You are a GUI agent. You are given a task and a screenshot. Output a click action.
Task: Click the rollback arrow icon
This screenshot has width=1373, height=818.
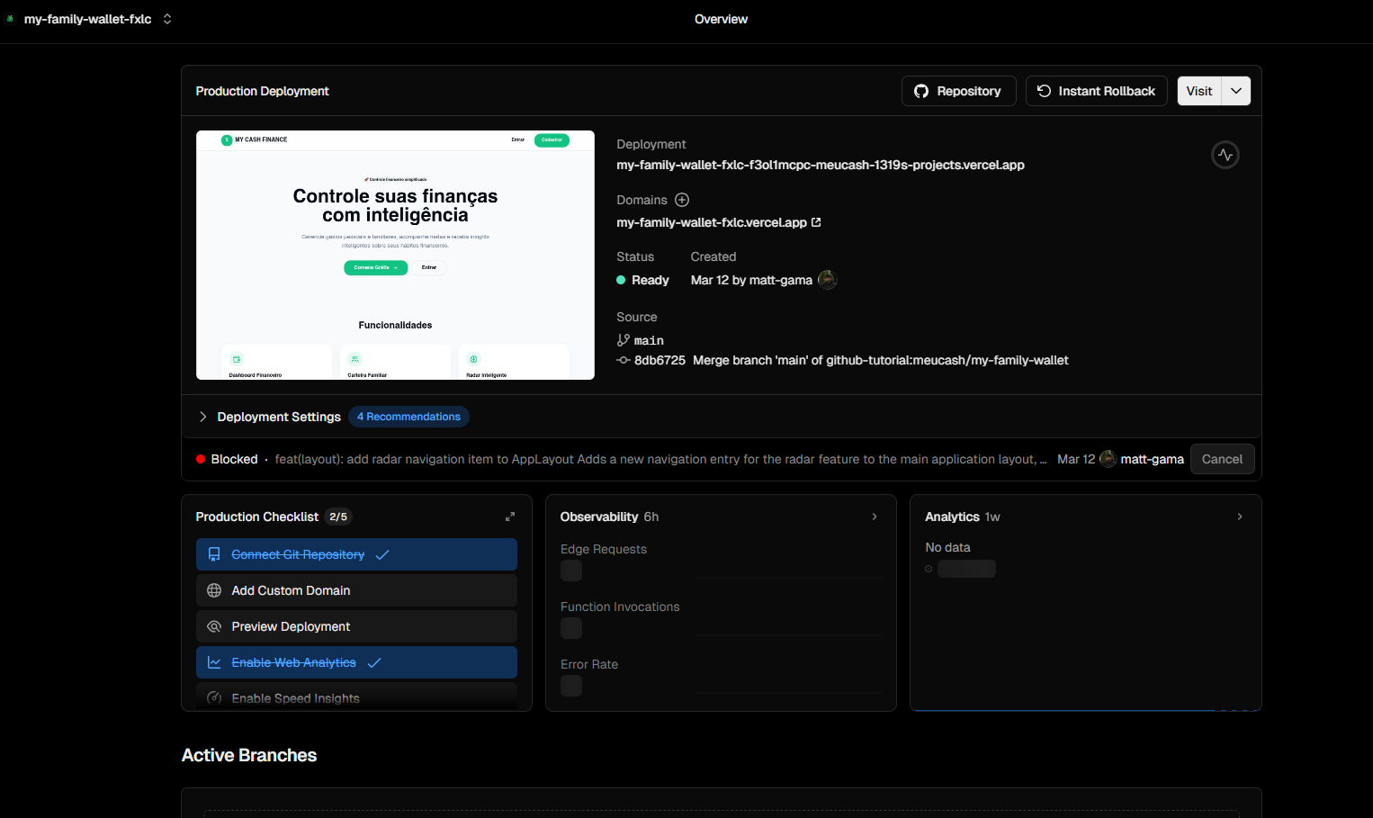[1044, 91]
